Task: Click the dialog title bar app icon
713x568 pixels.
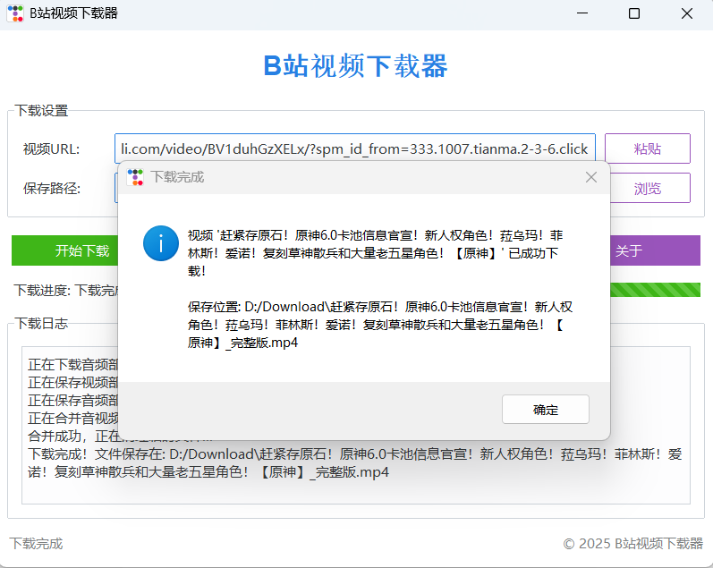Action: click(x=135, y=177)
